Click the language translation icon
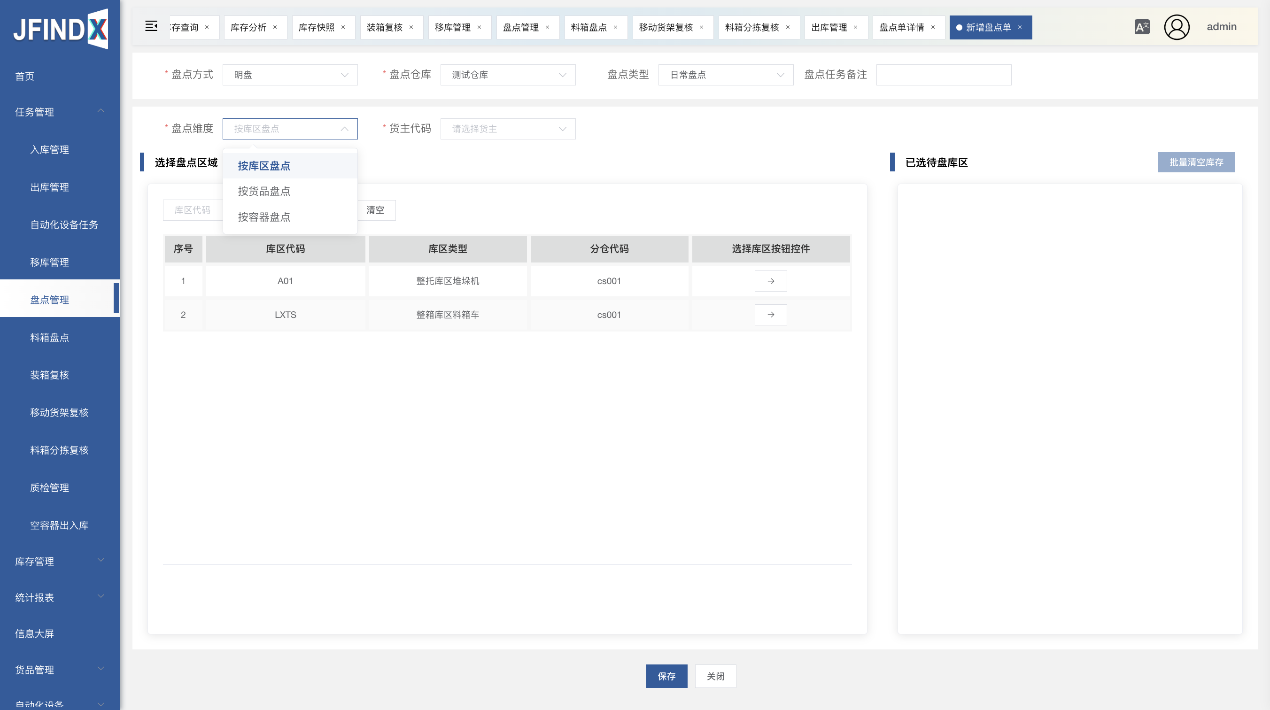The width and height of the screenshot is (1270, 710). (x=1141, y=27)
